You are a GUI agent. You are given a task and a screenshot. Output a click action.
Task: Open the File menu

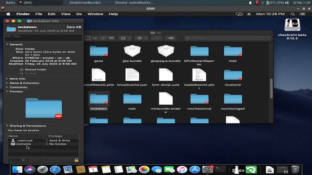pyautogui.click(x=39, y=14)
